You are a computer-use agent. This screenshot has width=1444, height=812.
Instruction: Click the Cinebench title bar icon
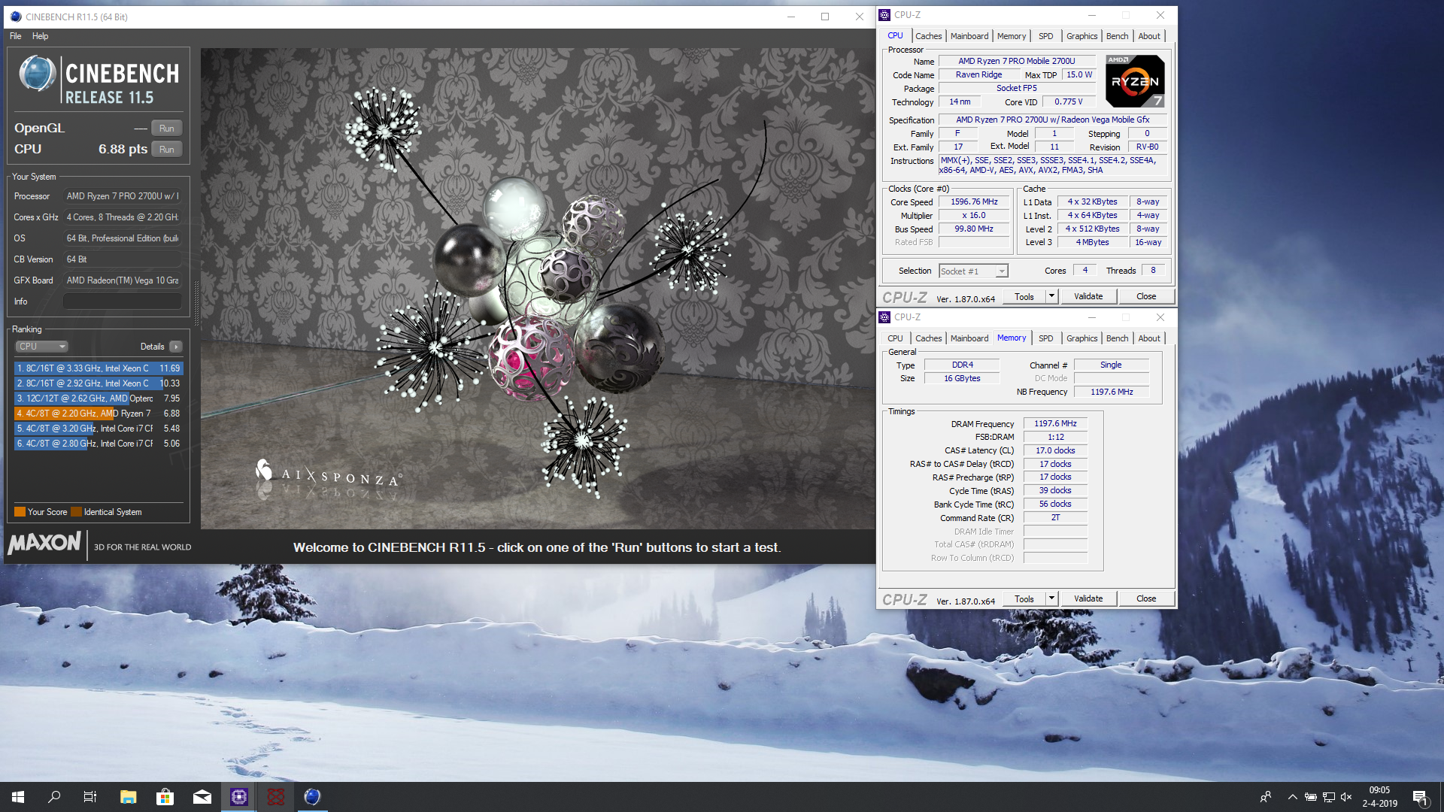click(16, 17)
